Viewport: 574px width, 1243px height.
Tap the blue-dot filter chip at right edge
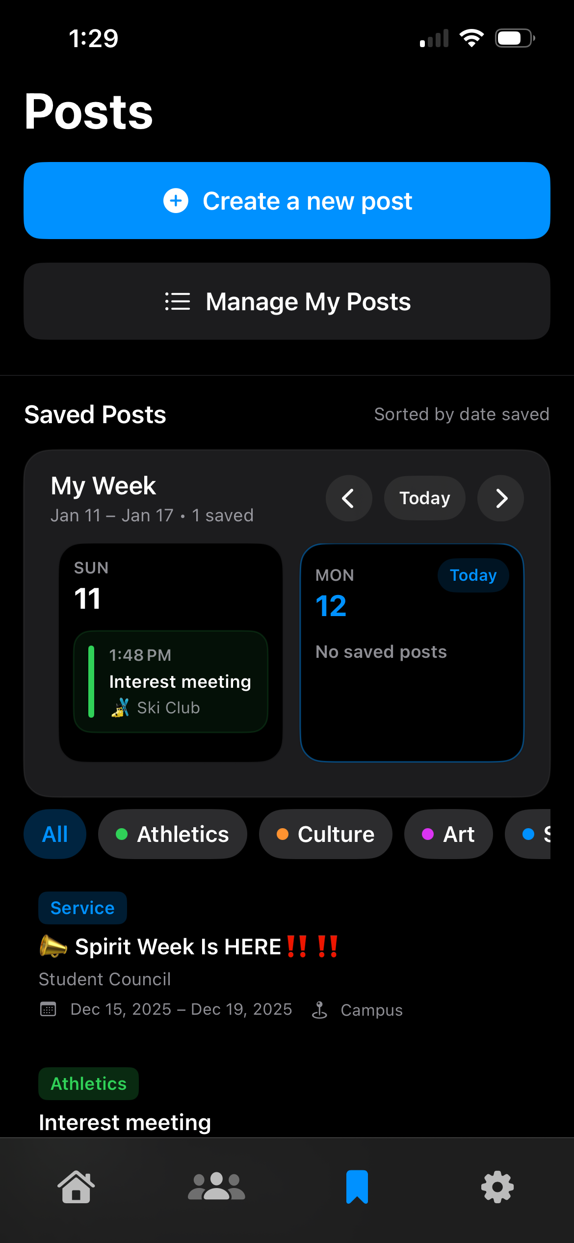(x=532, y=834)
